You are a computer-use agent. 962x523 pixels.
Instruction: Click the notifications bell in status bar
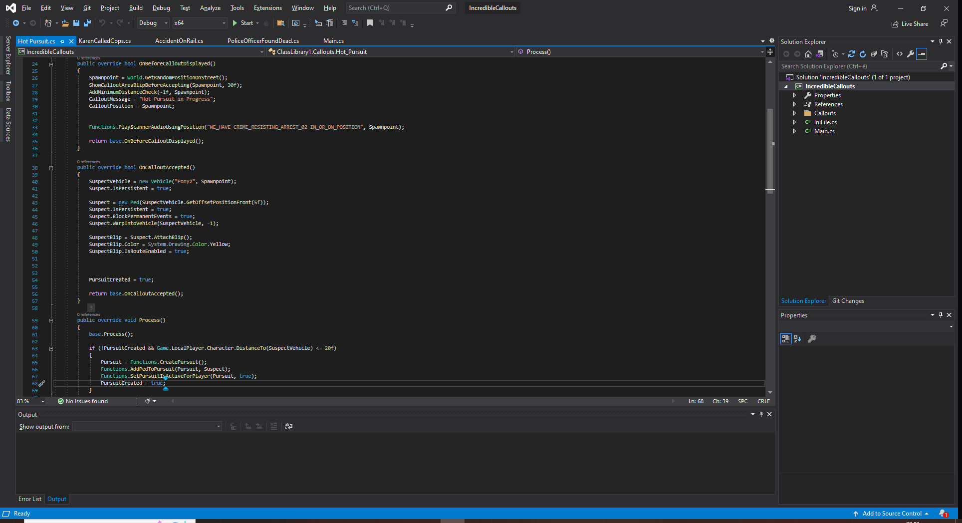click(943, 514)
